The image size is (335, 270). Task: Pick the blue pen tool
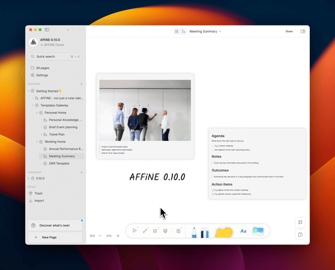(194, 232)
